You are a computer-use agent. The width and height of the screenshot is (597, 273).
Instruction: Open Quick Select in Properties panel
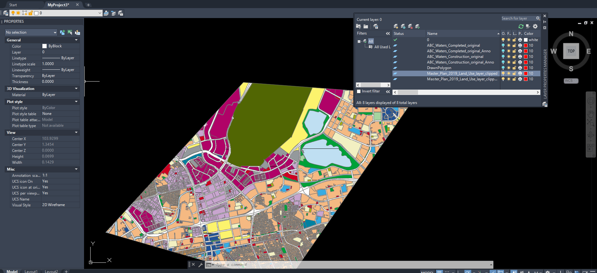[x=78, y=32]
